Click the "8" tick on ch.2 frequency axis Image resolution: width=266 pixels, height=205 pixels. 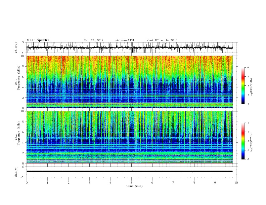point(24,122)
